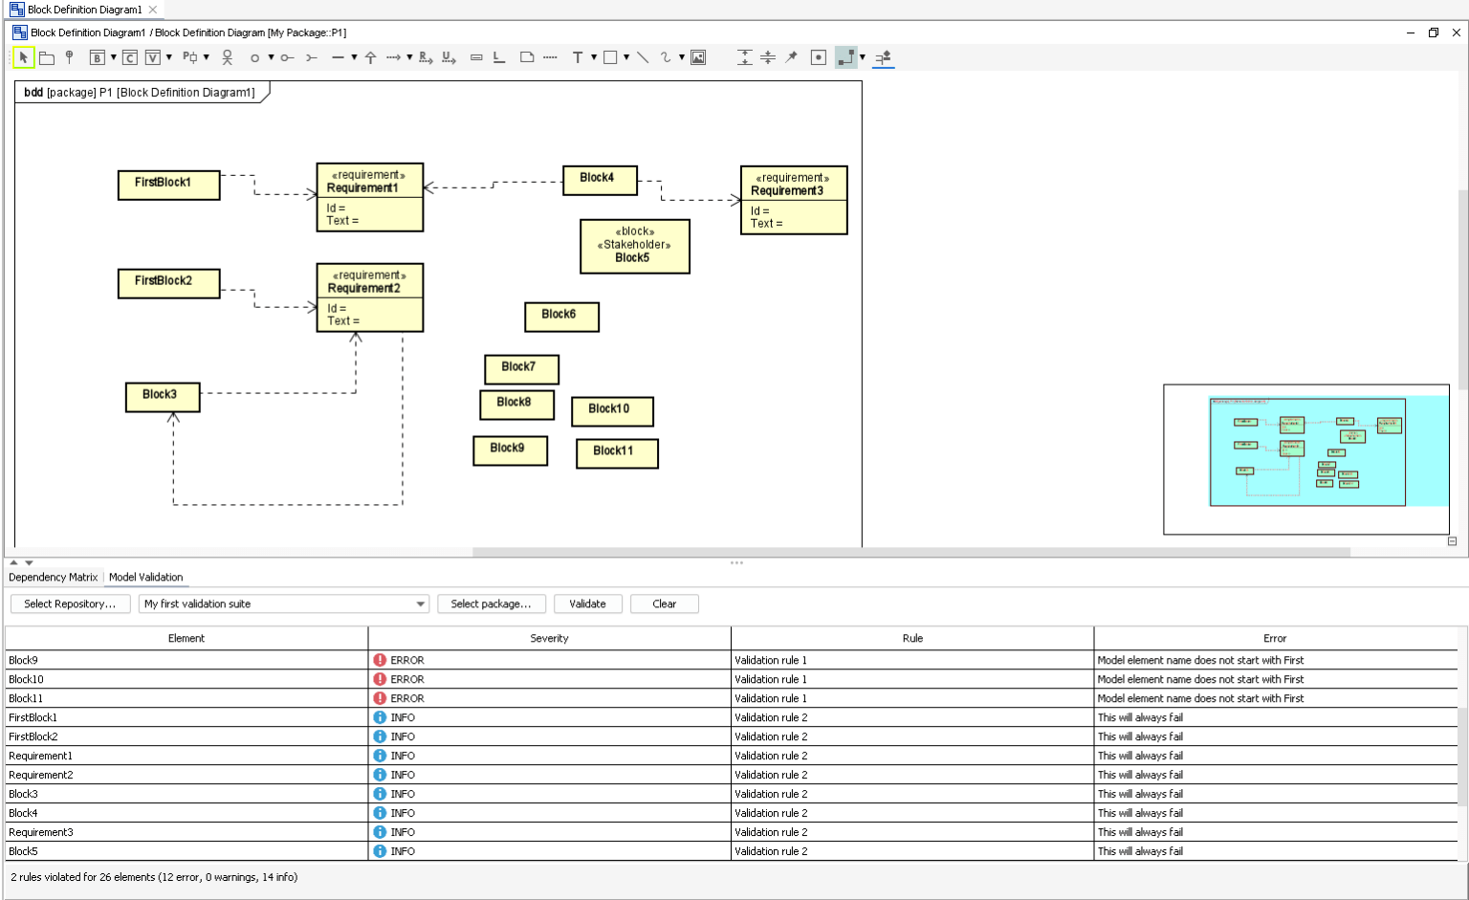Screen dimensions: 1469x900
Task: Choose the Note shape tool
Action: click(526, 57)
